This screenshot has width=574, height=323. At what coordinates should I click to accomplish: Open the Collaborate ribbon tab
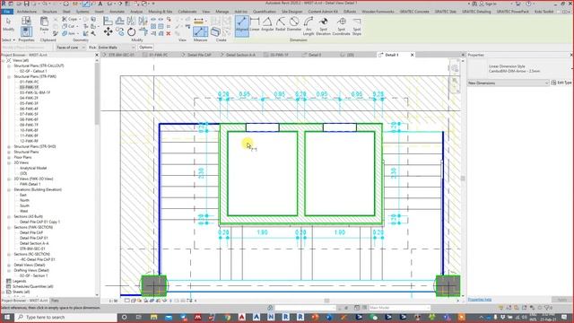(187, 12)
